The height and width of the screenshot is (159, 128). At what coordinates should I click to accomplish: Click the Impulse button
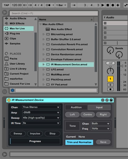(x=35, y=134)
